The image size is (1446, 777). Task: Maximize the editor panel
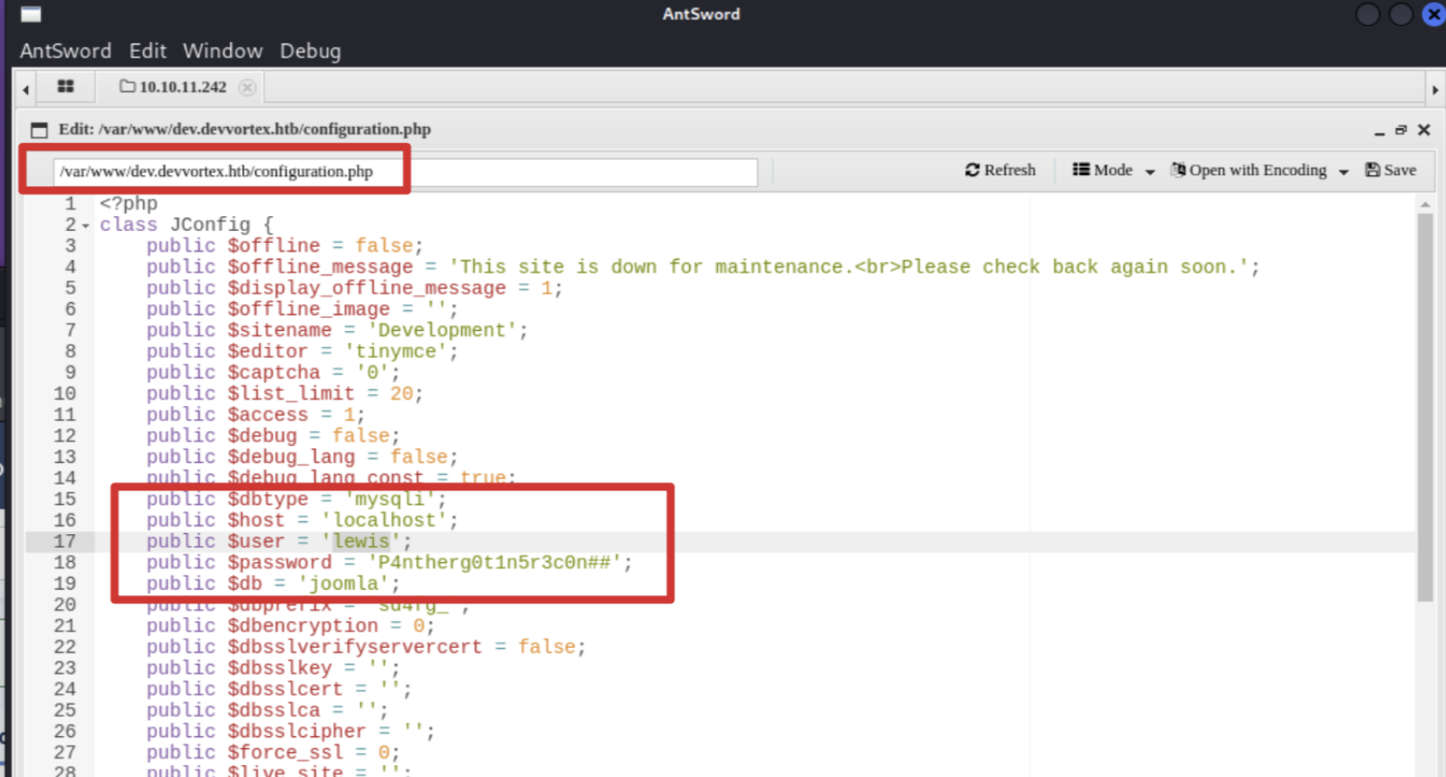[x=1401, y=130]
